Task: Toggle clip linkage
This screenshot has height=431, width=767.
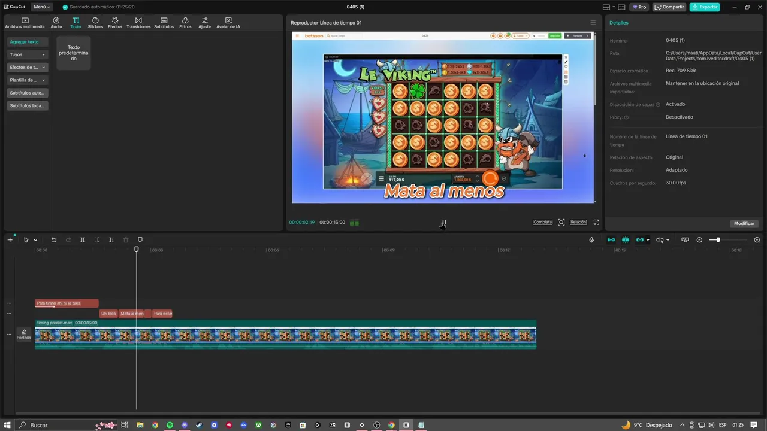Action: coord(639,240)
